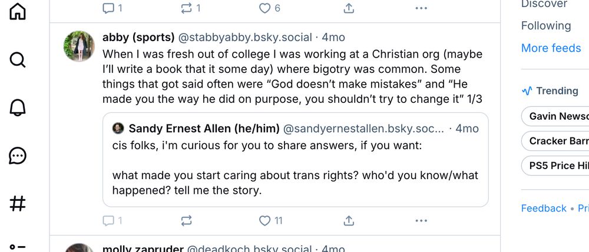Open Feedback link
The height and width of the screenshot is (252, 589).
coord(544,209)
